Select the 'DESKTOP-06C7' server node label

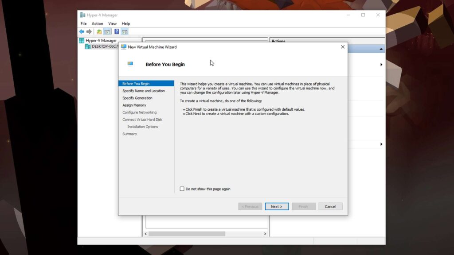click(105, 46)
